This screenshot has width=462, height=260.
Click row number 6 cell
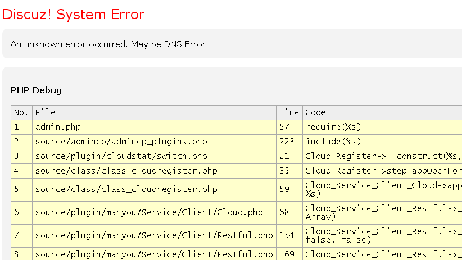click(21, 213)
